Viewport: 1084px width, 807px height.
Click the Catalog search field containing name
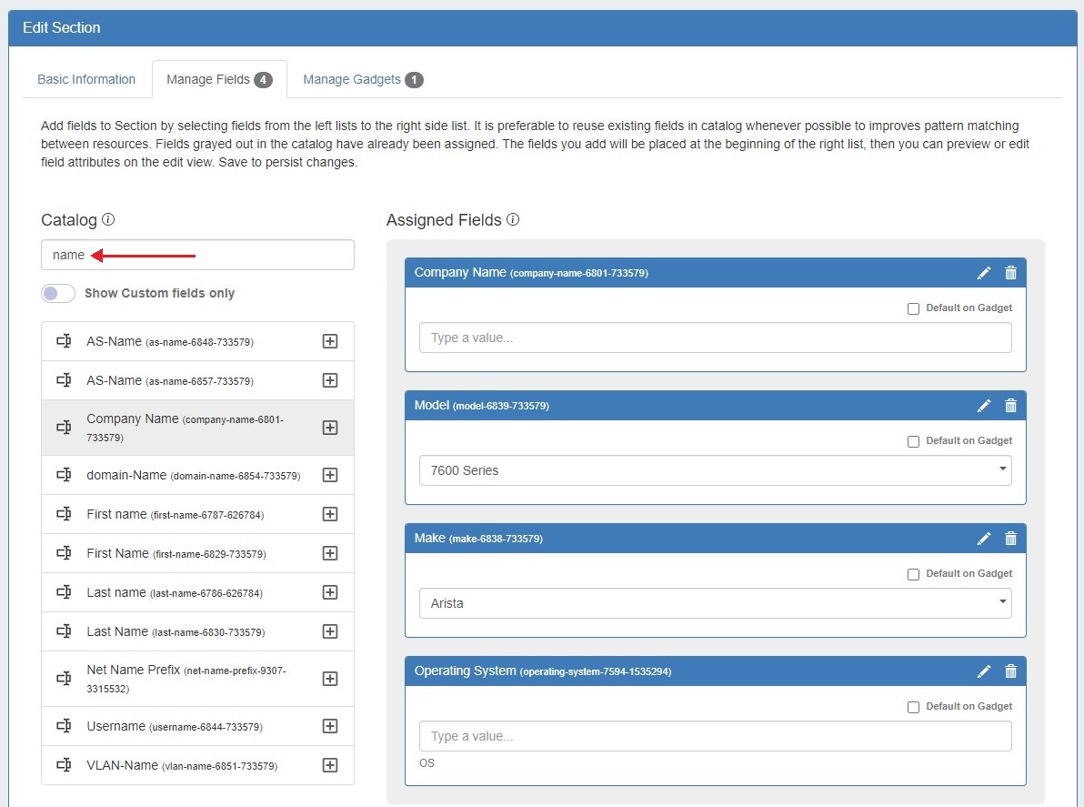197,255
